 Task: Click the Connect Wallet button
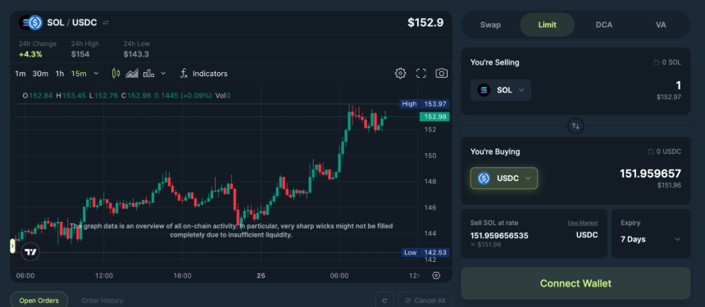tap(575, 283)
